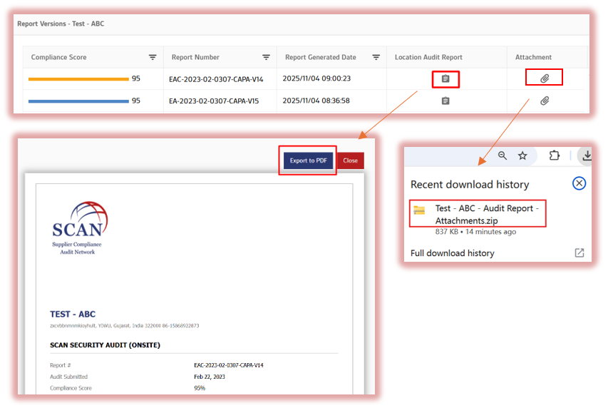Screen dimensions: 608x413
Task: Download attachment paperclip for CAPA-V14 row
Action: point(544,78)
